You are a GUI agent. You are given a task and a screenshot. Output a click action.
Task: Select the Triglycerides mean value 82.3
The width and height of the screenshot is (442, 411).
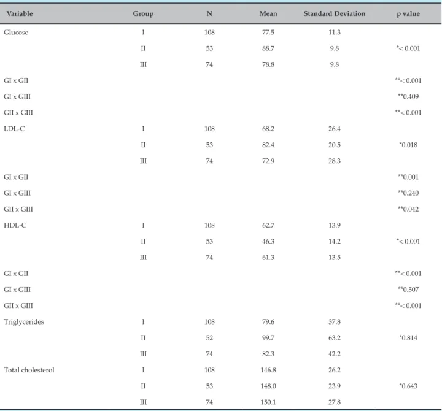point(268,354)
